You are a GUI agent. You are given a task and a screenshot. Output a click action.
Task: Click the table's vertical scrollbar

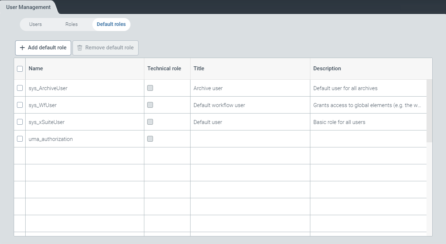429,111
